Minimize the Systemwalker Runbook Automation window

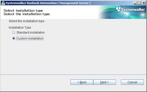click(x=135, y=3)
